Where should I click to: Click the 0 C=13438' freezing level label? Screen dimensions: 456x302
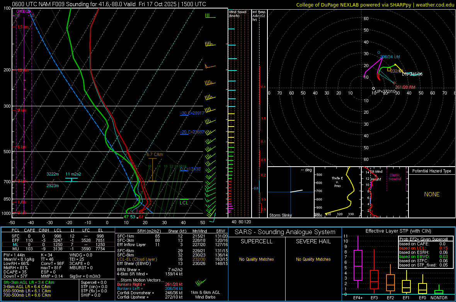(191, 169)
